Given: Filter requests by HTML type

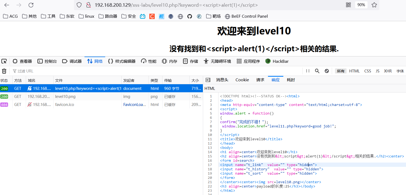Looking at the screenshot, I should pyautogui.click(x=354, y=71).
